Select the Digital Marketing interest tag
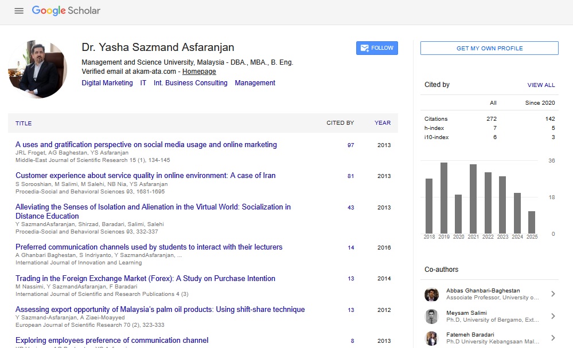 click(x=107, y=83)
